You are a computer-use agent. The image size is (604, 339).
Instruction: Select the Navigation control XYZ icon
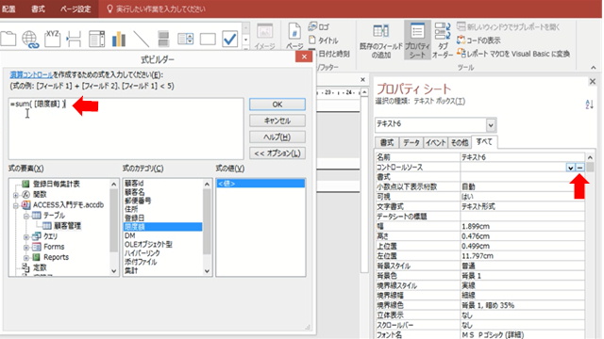point(53,39)
